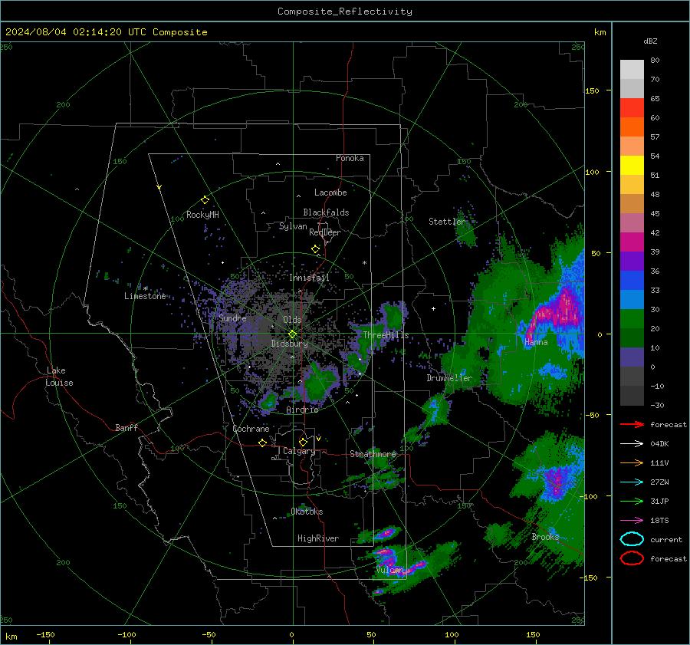
Task: Pick the red 60–65 dBZ swatch
Action: click(632, 108)
